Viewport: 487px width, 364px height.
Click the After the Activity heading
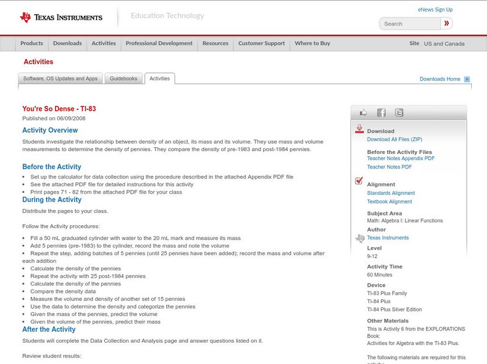(49, 329)
